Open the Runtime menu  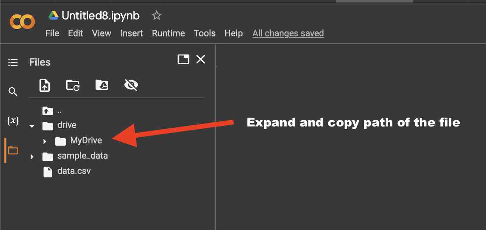pos(168,33)
